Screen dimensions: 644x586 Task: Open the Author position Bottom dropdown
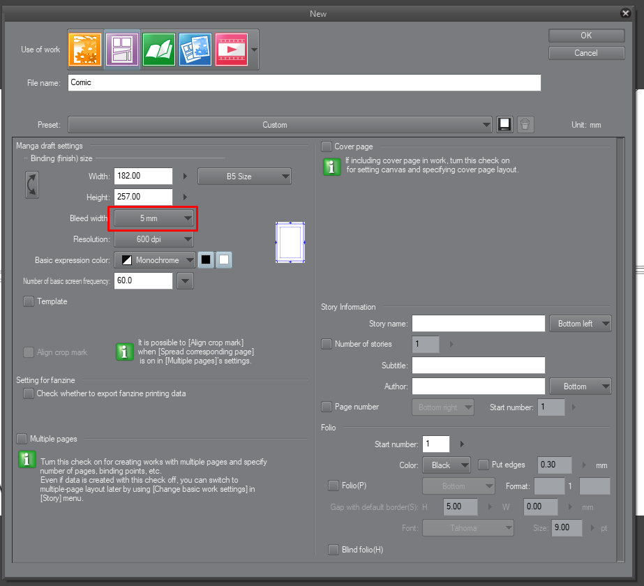581,386
